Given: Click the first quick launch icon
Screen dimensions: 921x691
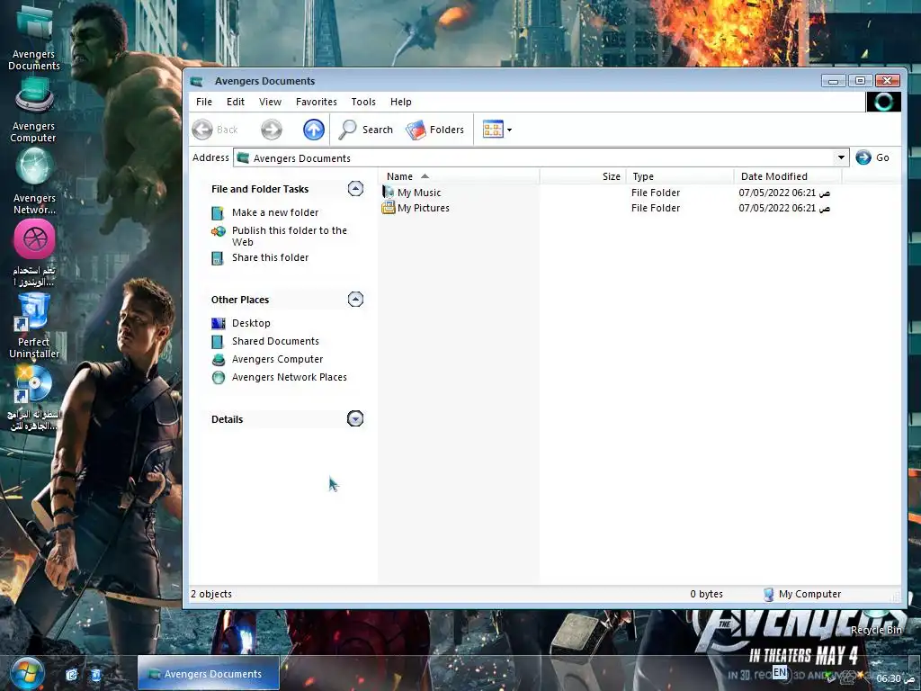Looking at the screenshot, I should (x=72, y=674).
